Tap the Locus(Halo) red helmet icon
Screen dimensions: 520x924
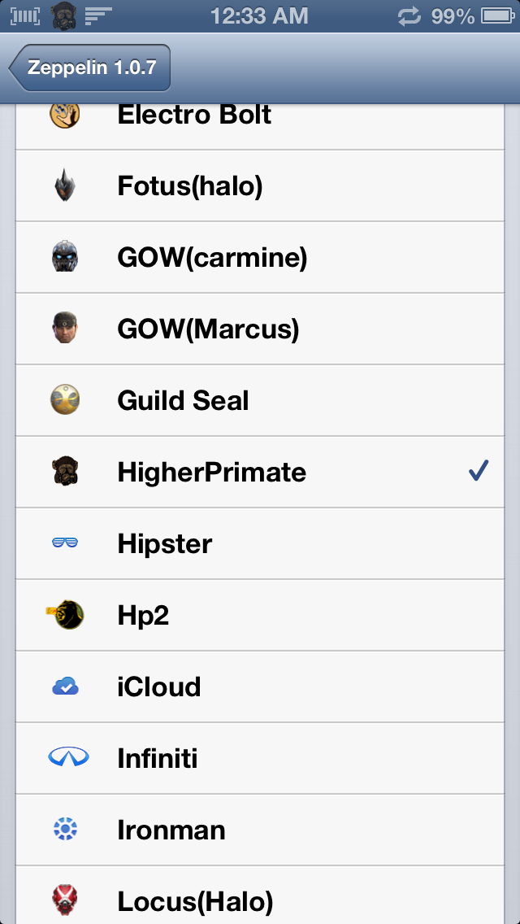pyautogui.click(x=65, y=900)
